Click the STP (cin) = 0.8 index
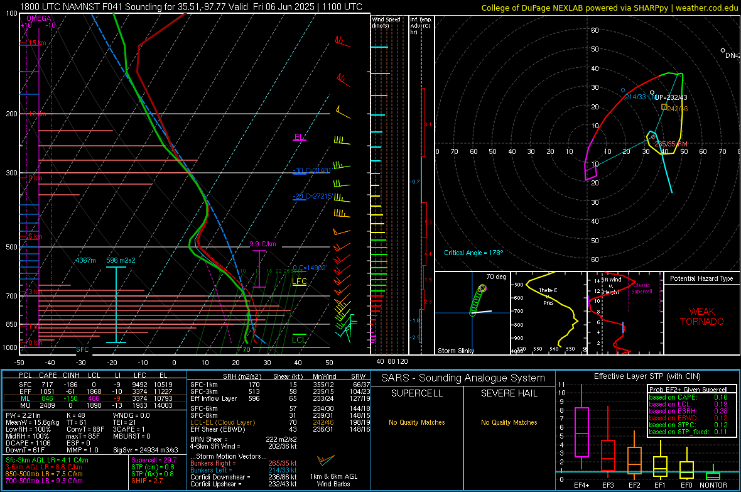Screen dimensions: 741x492 pos(153,467)
